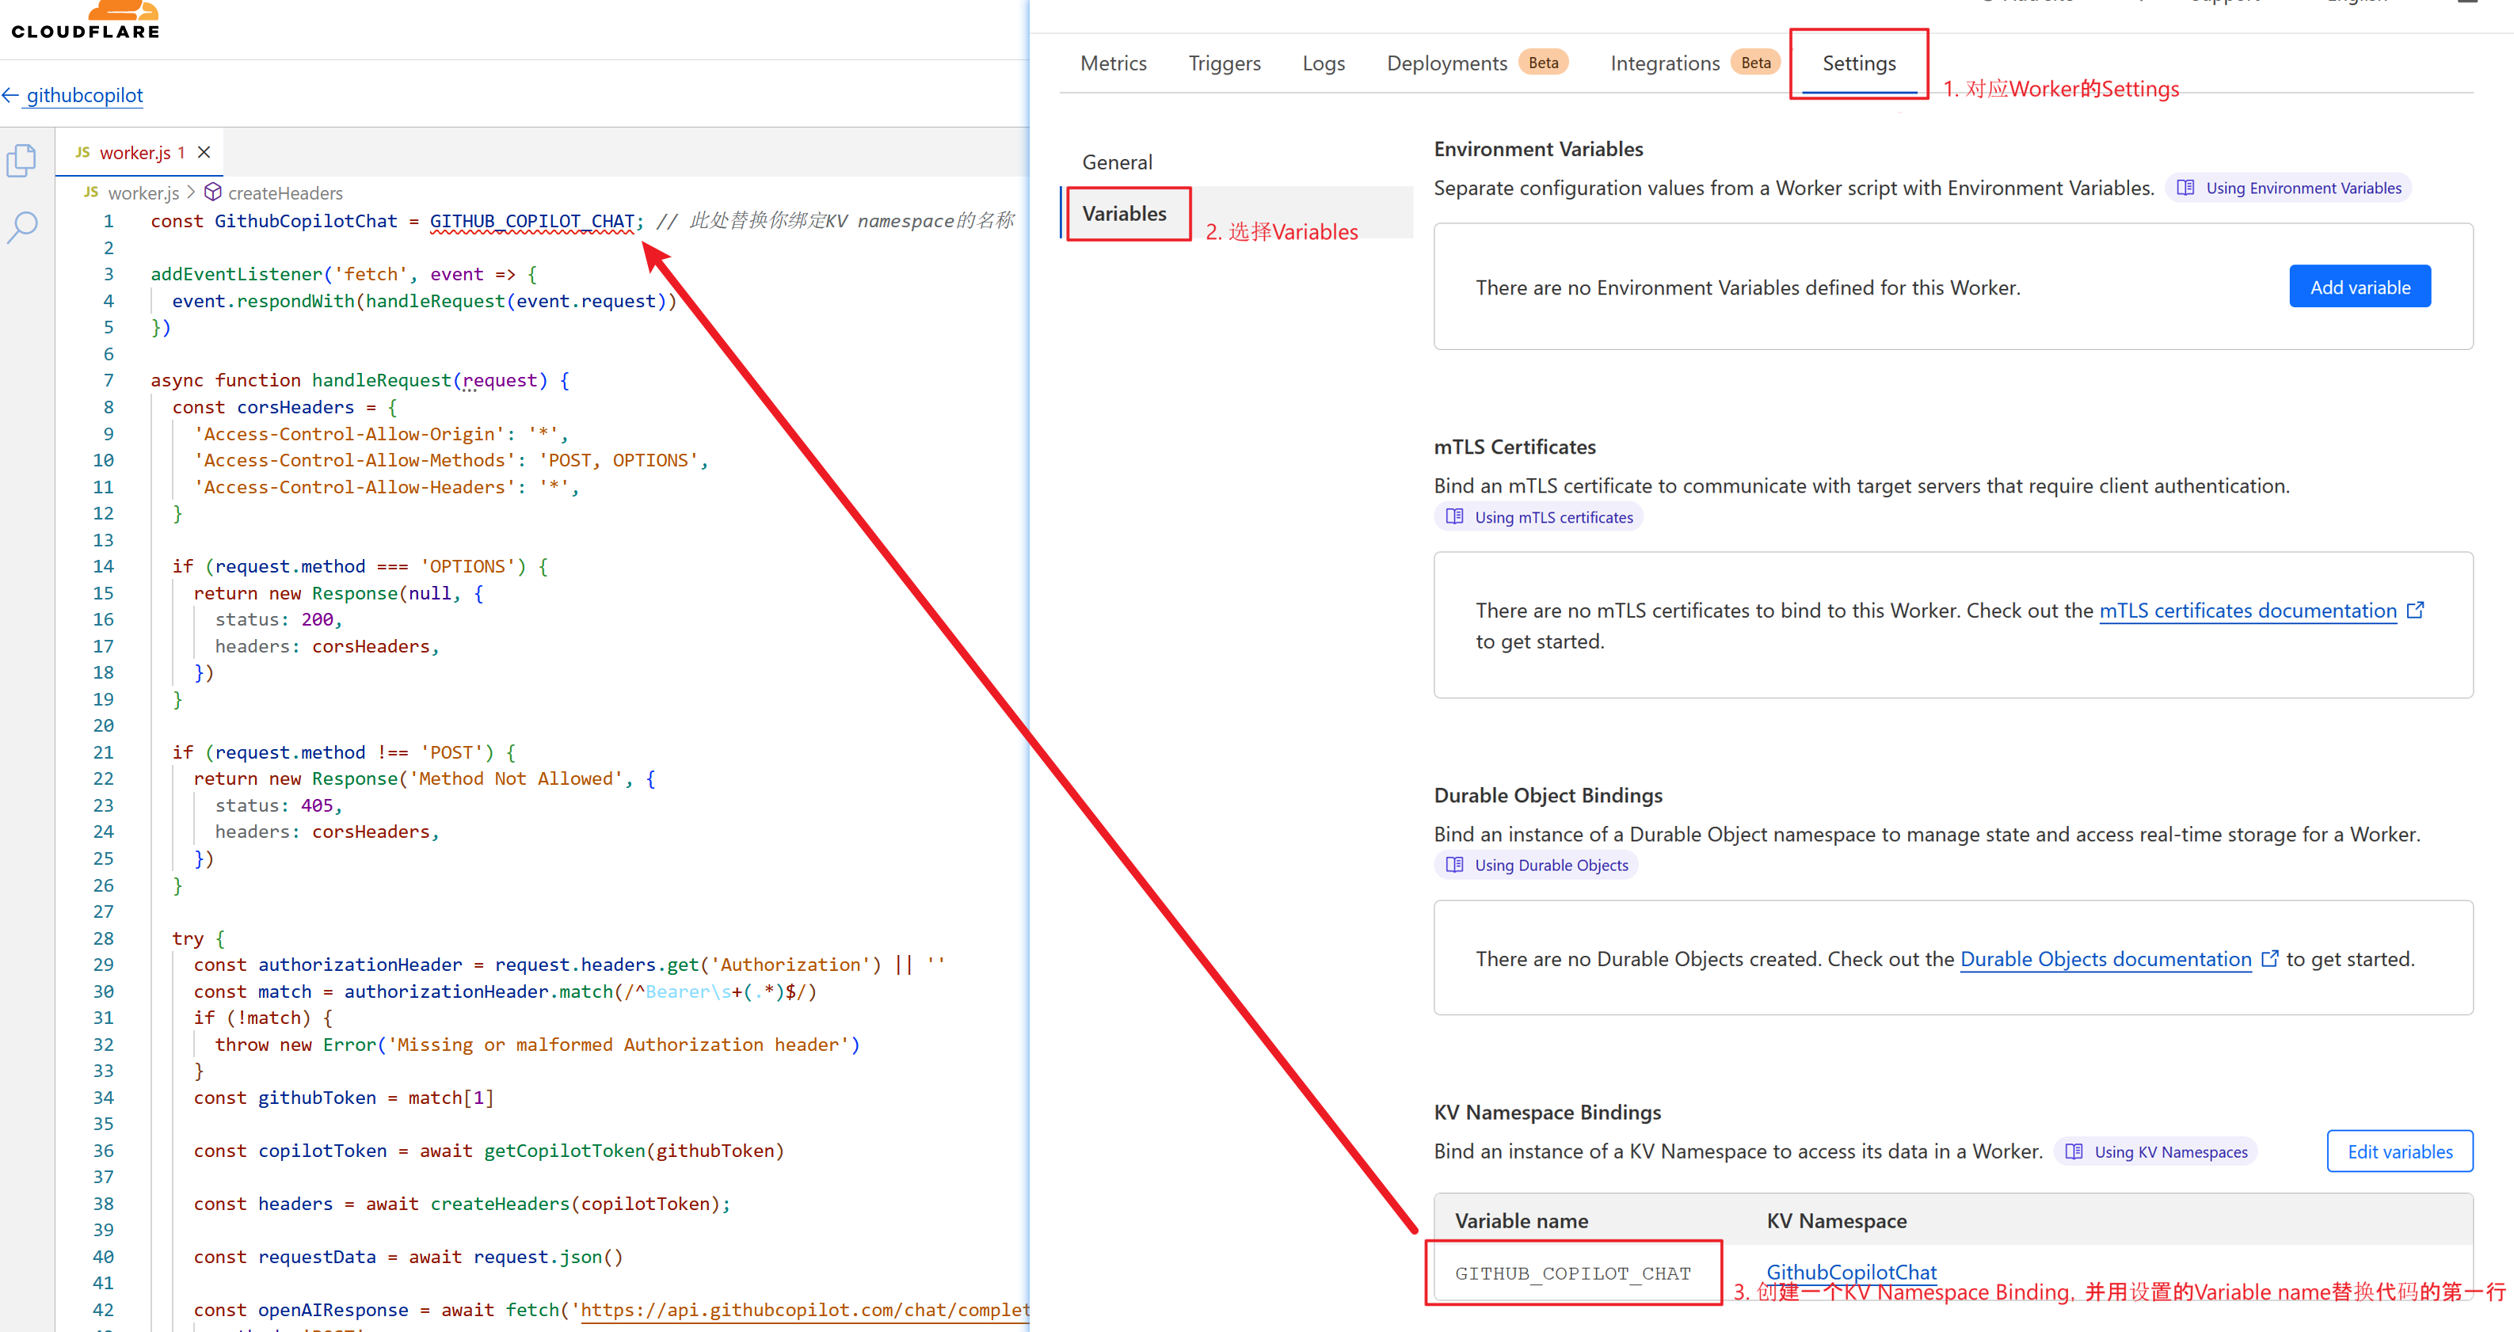The image size is (2514, 1332).
Task: Open Using Durable Objects docs link
Action: 1537,865
